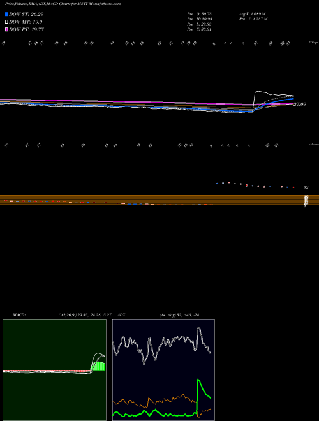Click the blue DOW ST legend swatch

7,14
